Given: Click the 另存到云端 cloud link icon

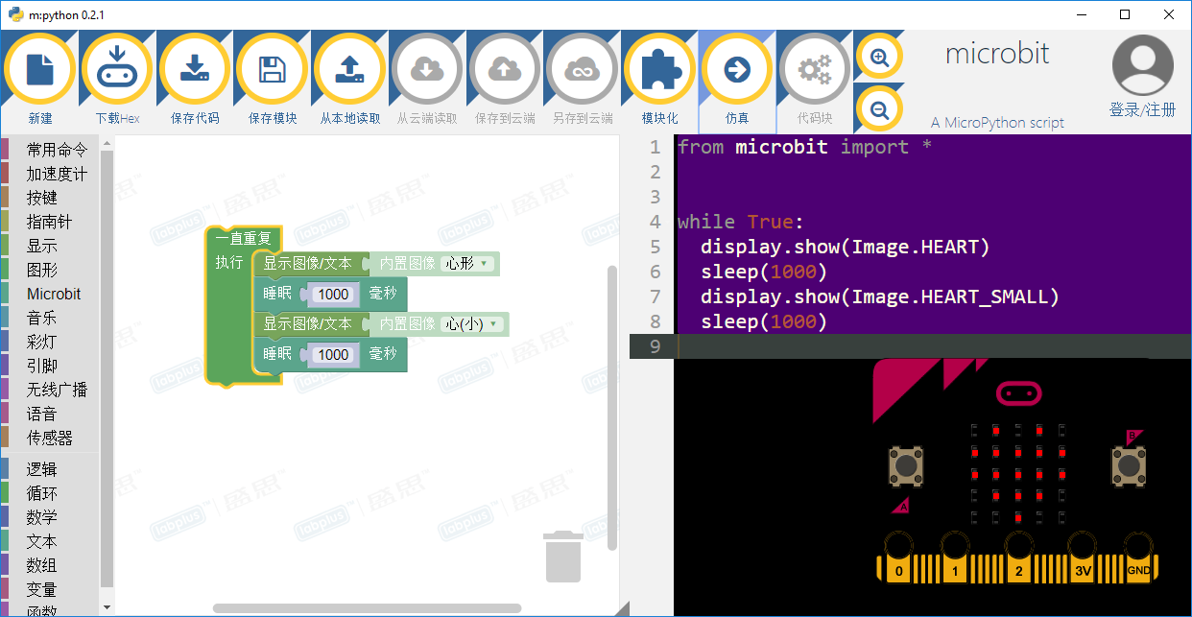Looking at the screenshot, I should (583, 69).
